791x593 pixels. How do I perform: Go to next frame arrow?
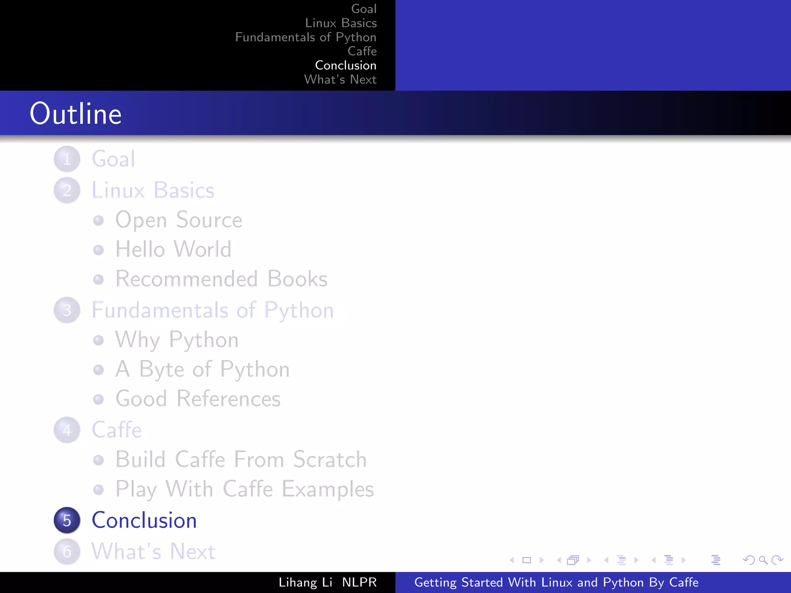tap(589, 560)
